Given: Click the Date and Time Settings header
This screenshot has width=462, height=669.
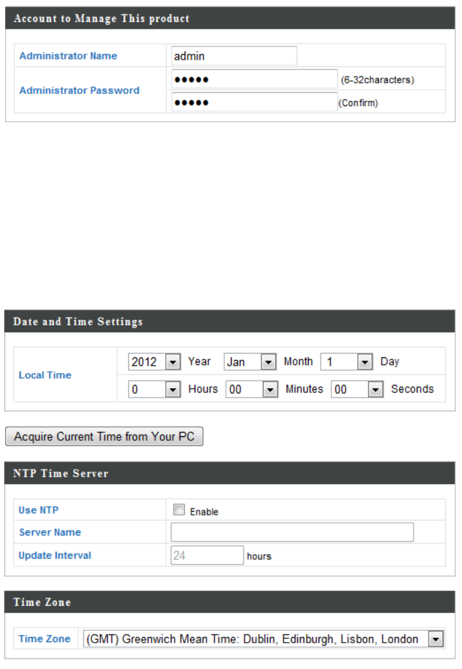Looking at the screenshot, I should pyautogui.click(x=78, y=322).
